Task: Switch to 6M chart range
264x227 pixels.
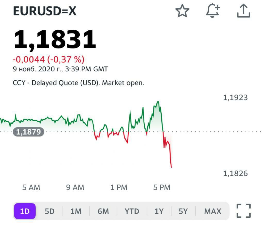Action: coord(103,211)
